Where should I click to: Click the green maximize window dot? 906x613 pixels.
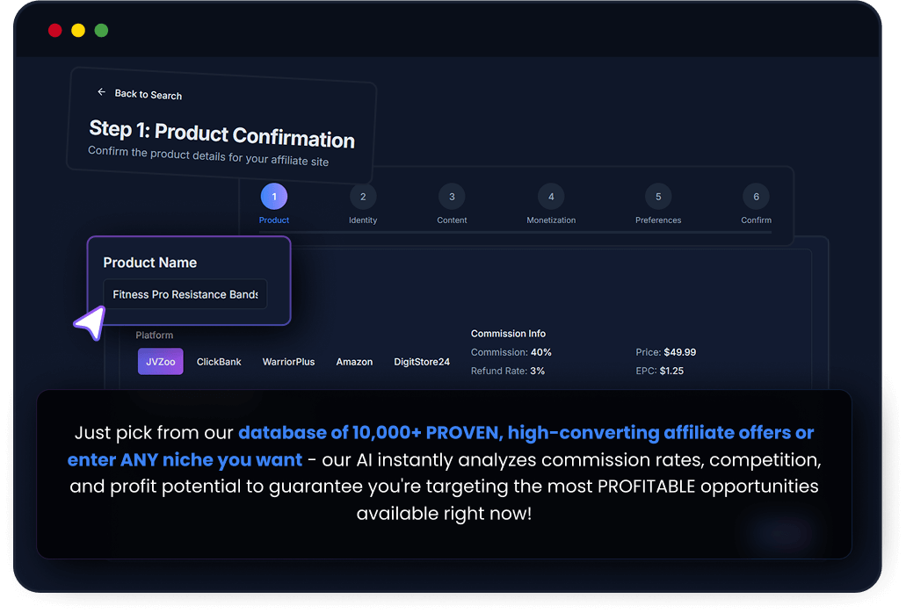[x=101, y=31]
